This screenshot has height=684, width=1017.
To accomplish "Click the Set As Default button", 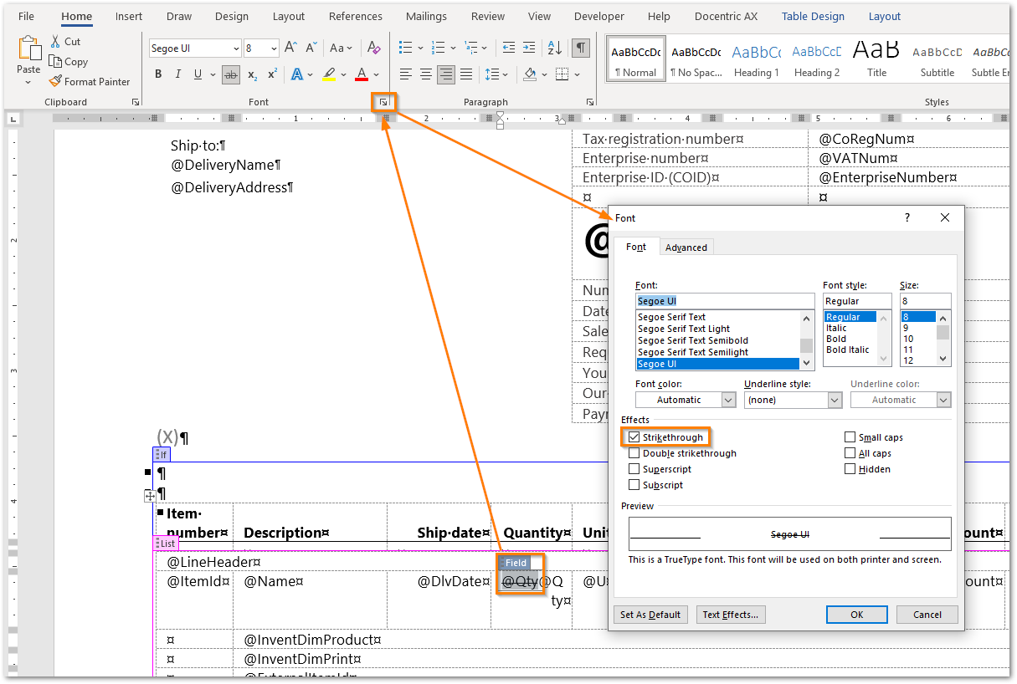I will [x=650, y=615].
